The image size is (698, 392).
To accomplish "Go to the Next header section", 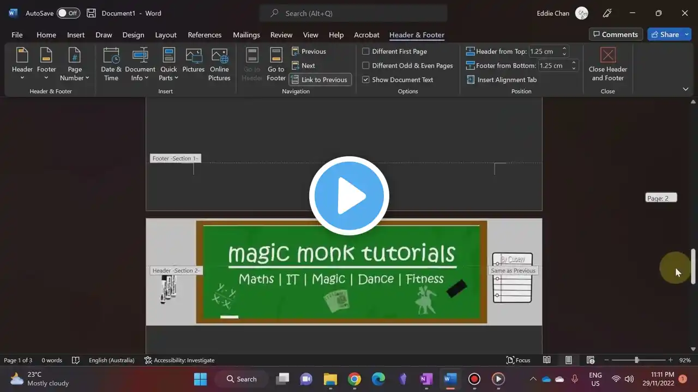I will pos(303,65).
